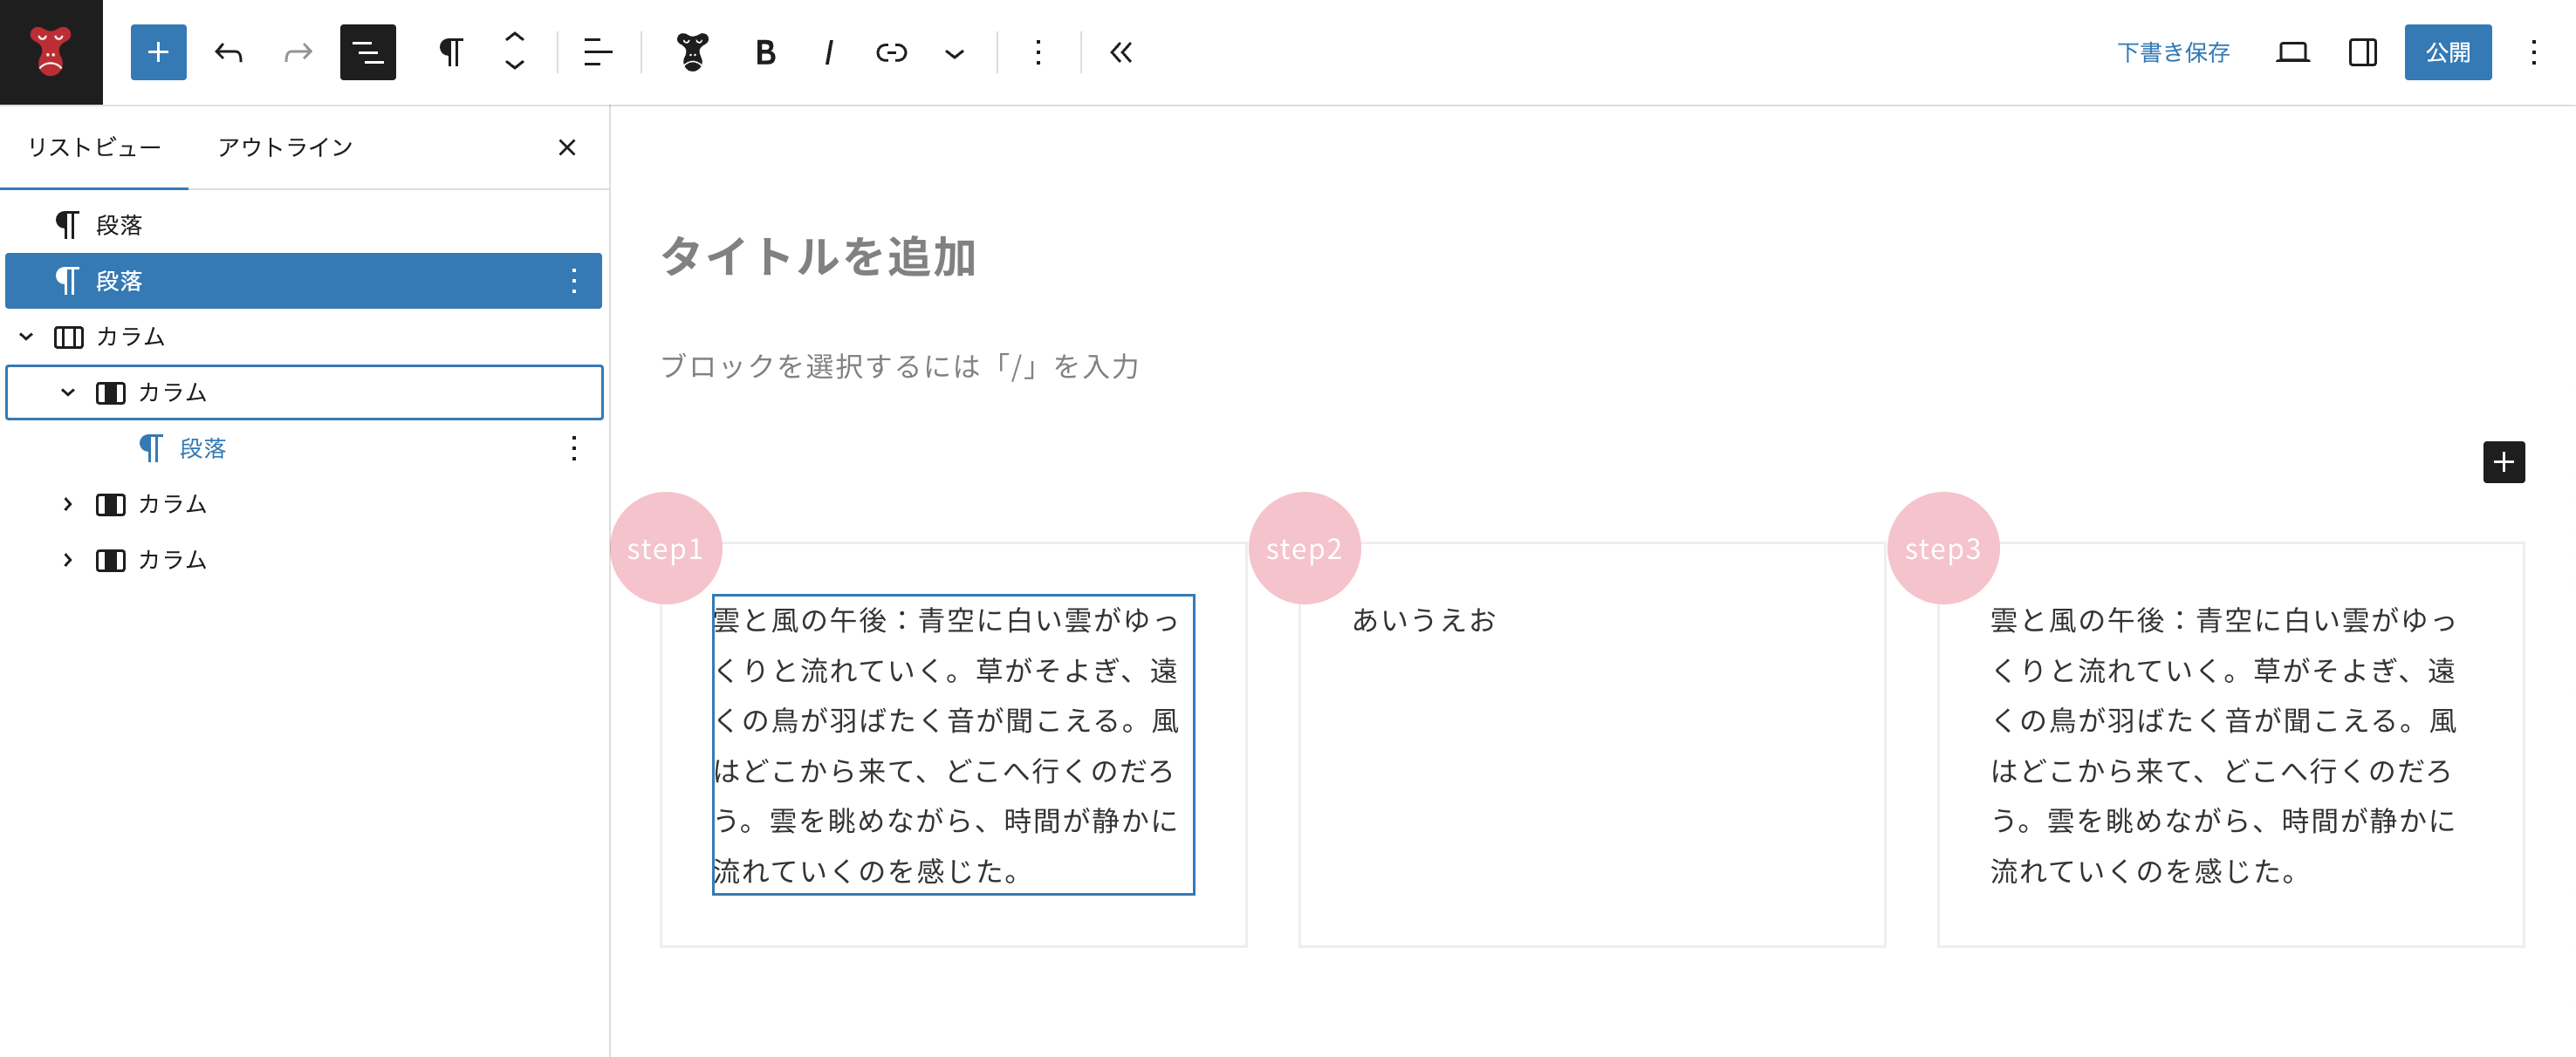Click the black add block button in canvas
Viewport: 2576px width, 1057px height.
click(x=2503, y=461)
